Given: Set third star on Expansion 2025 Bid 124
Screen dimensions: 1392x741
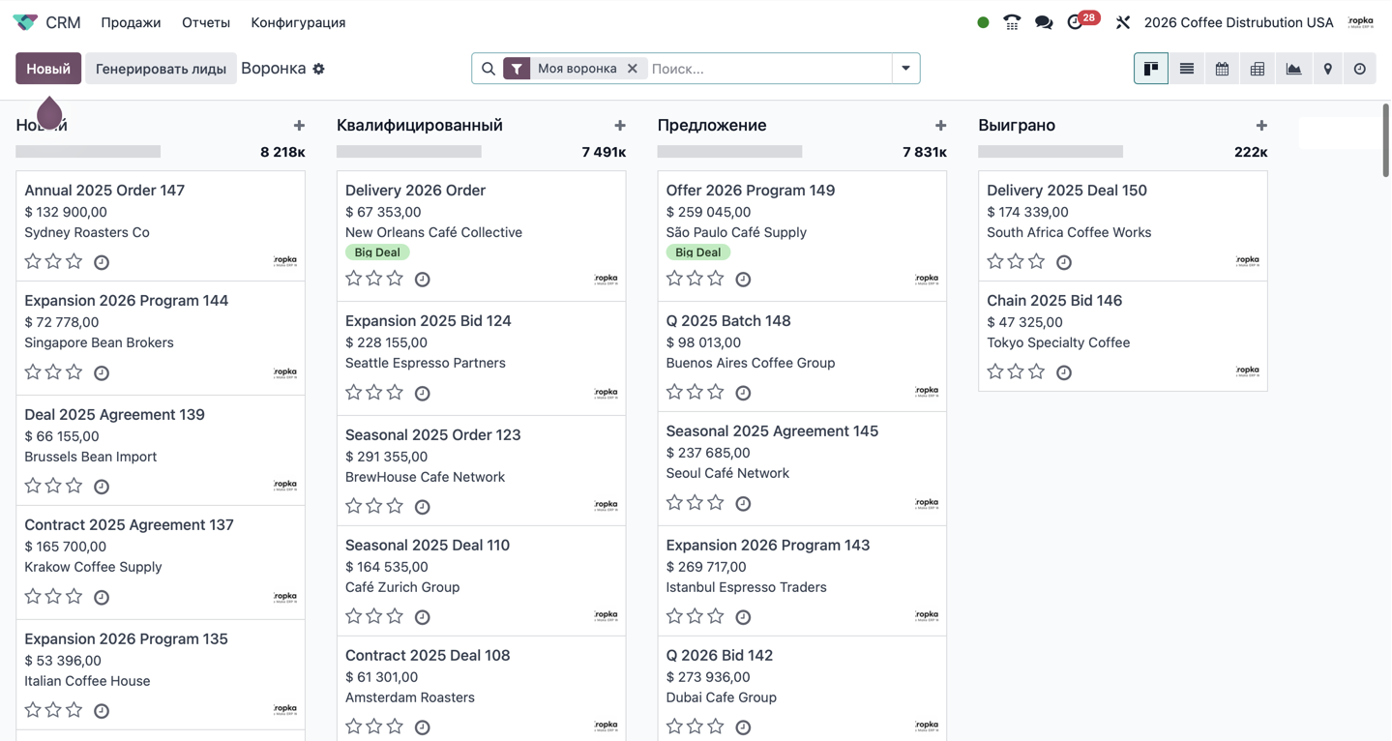Looking at the screenshot, I should pos(395,392).
